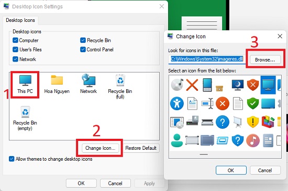Select the projector screen on tripod icon
288x191 pixels.
(x=238, y=122)
